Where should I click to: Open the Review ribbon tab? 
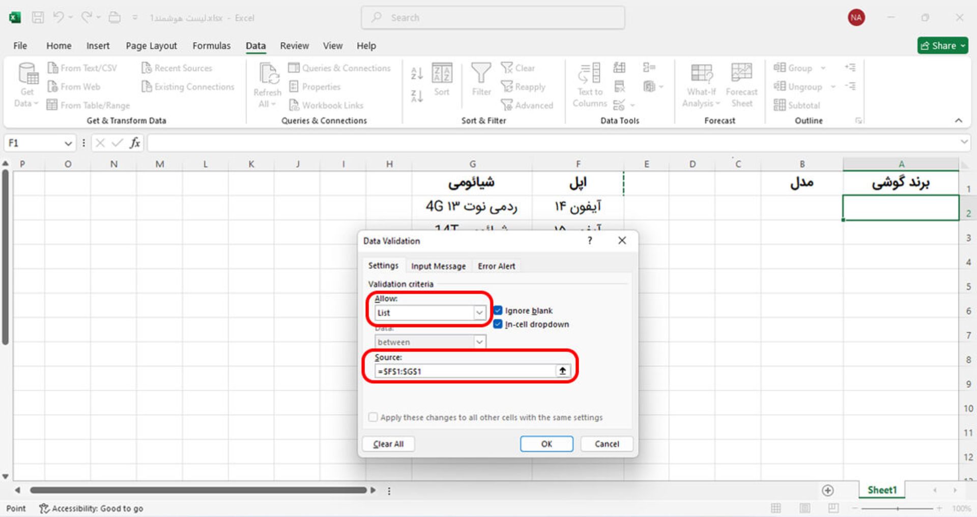click(x=294, y=46)
